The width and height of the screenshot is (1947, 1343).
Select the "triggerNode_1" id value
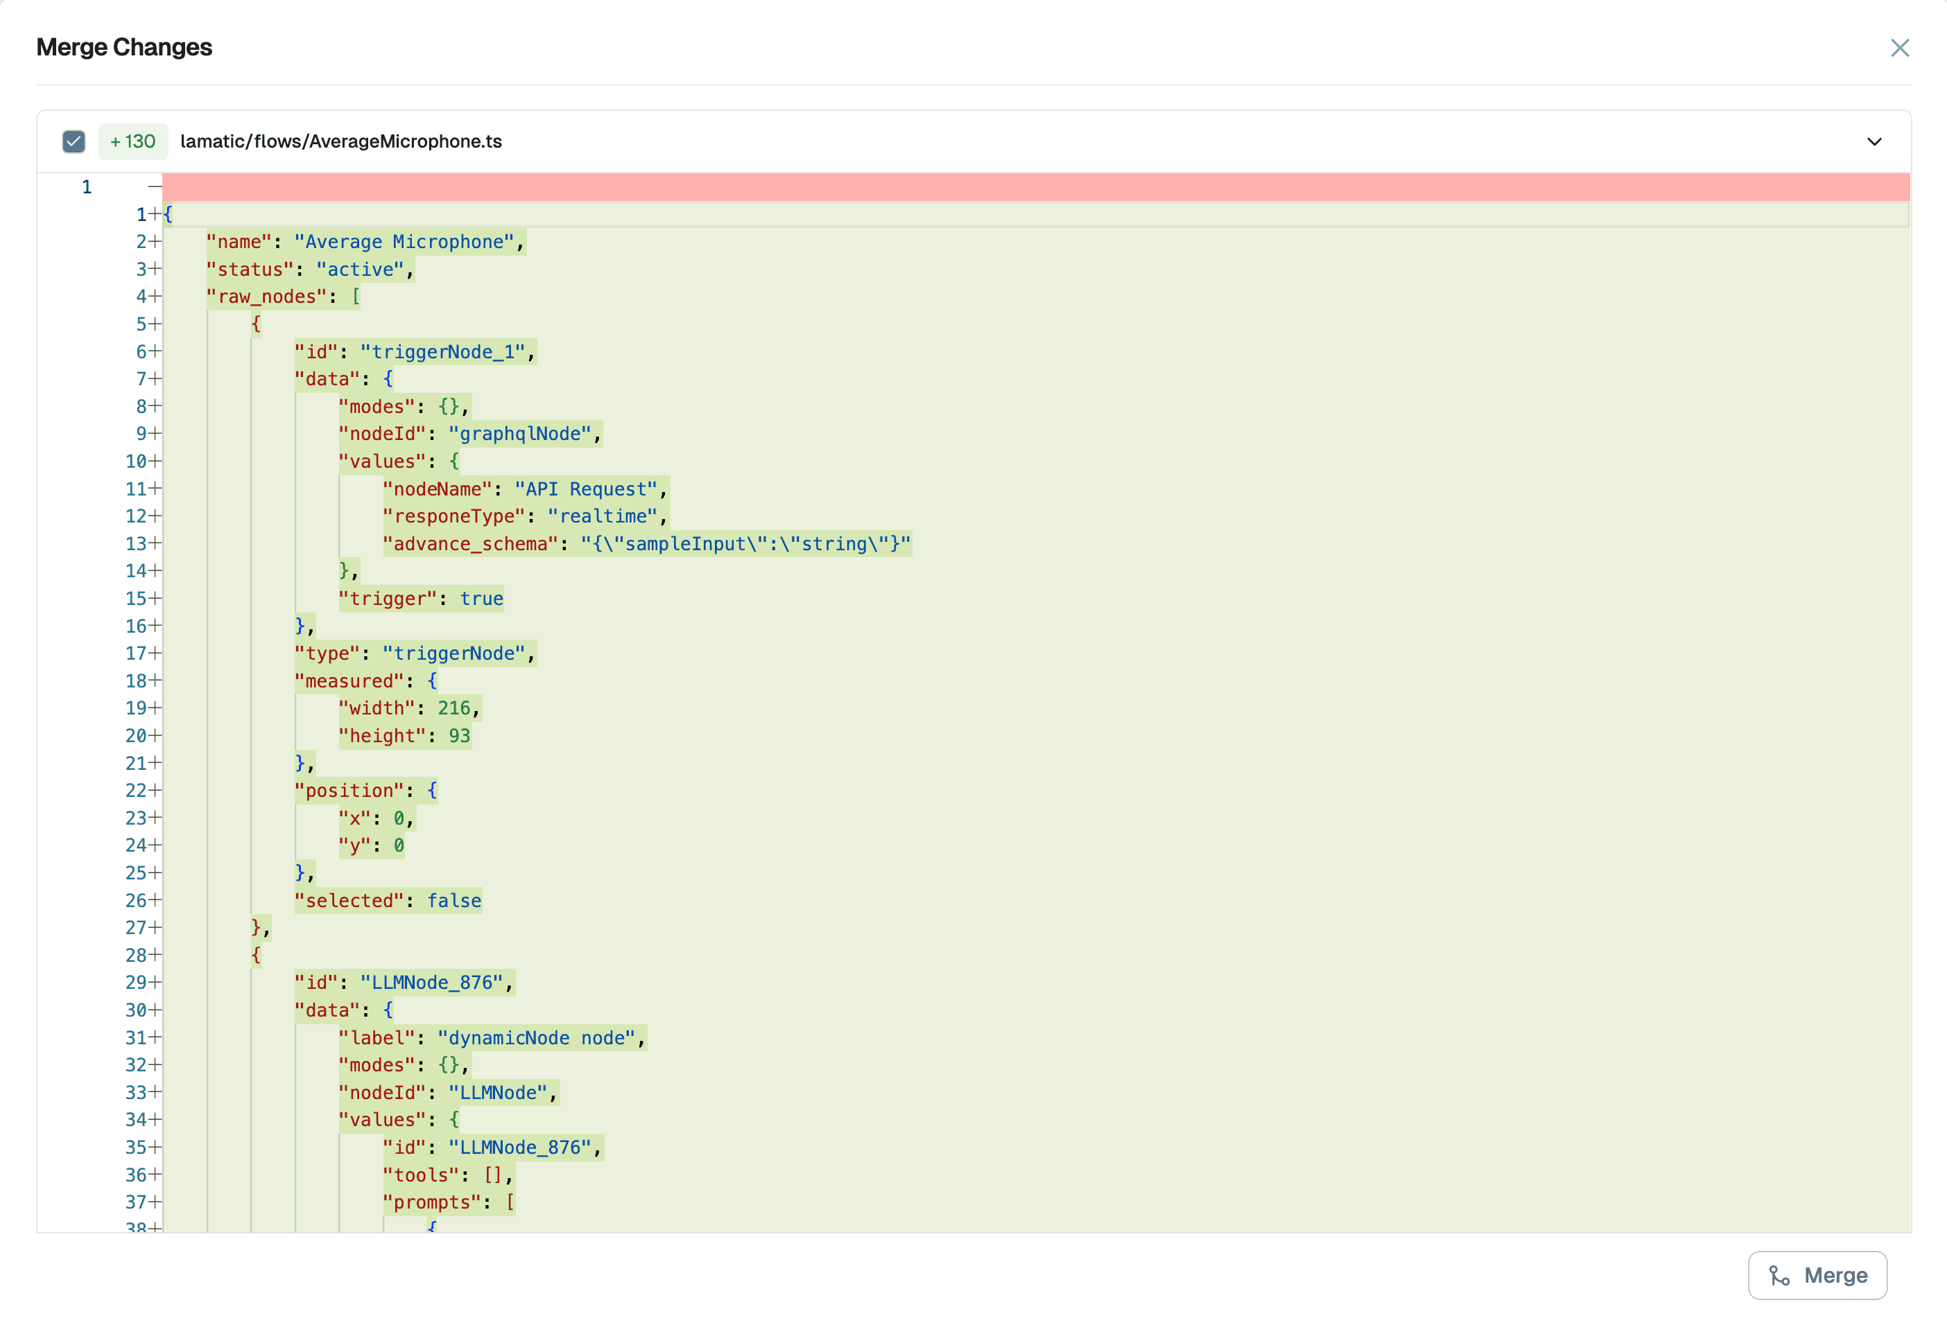[x=446, y=352]
